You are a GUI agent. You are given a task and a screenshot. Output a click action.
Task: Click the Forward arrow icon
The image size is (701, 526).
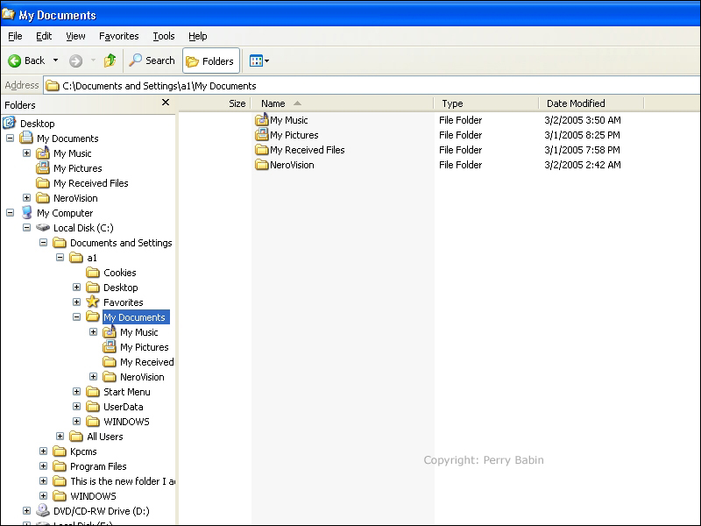(75, 60)
